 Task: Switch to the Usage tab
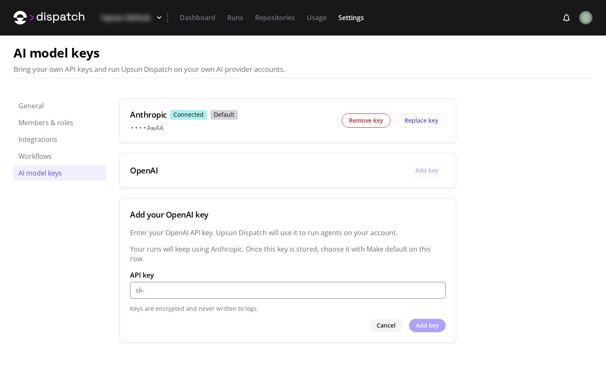316,18
